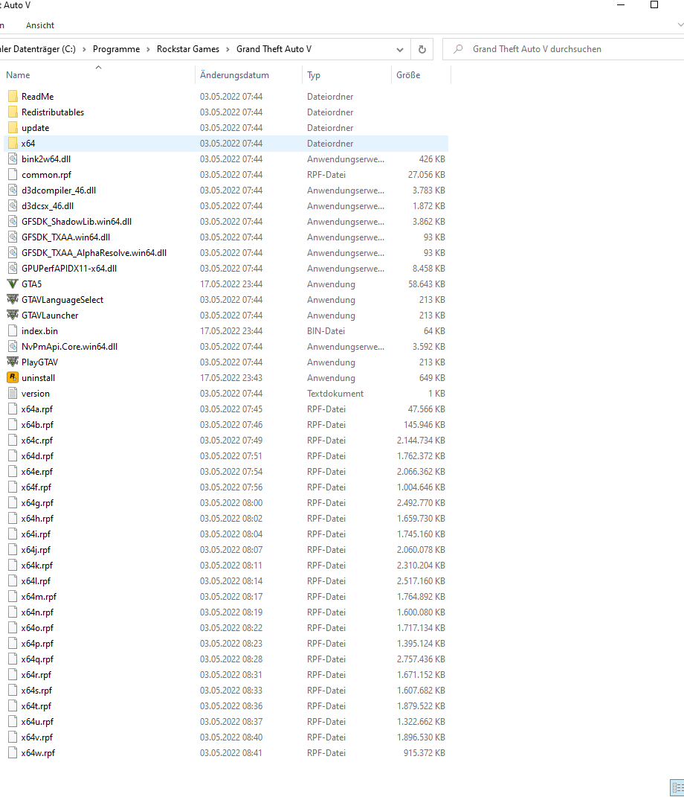Select the GTAVLanguageSelect application icon
Viewport: 684px width, 797px height.
coord(13,299)
